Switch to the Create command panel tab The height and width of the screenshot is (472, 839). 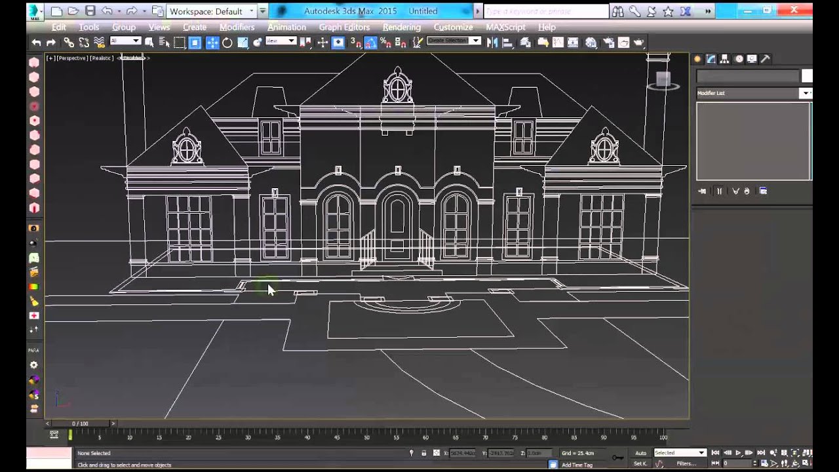pyautogui.click(x=697, y=59)
